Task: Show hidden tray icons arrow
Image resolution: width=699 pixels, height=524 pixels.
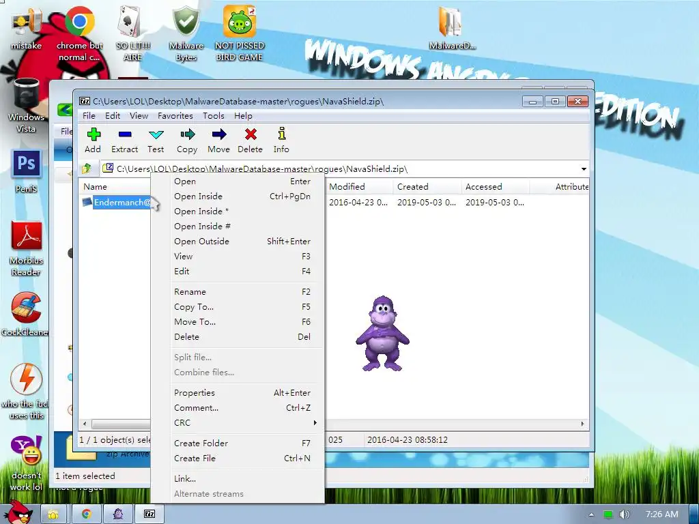Action: tap(592, 514)
